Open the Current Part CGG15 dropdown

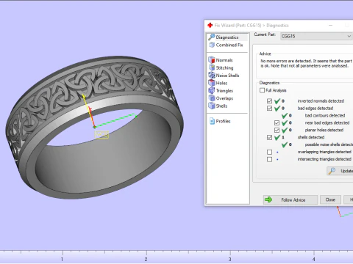pyautogui.click(x=316, y=37)
